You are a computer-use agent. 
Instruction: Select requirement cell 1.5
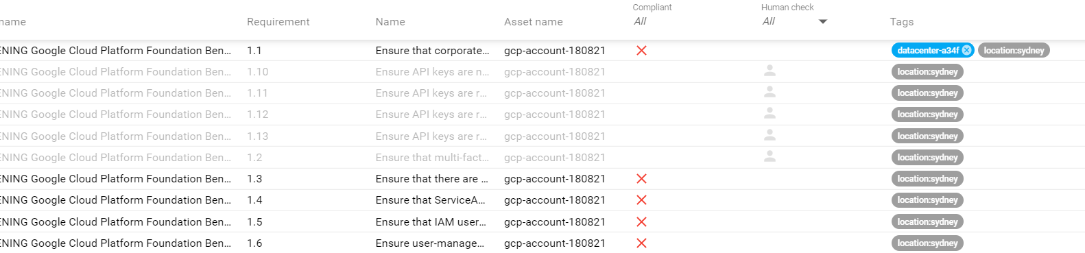(x=254, y=221)
